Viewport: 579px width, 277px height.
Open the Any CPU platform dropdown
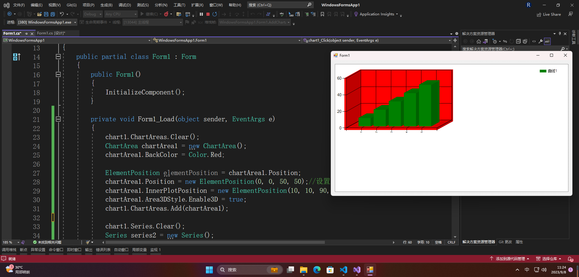point(121,14)
